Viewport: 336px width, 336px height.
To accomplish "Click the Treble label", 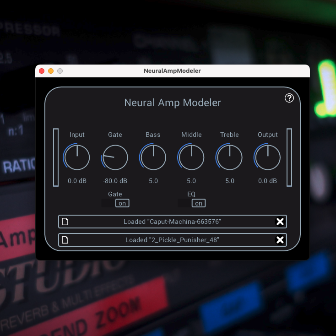I will point(229,135).
